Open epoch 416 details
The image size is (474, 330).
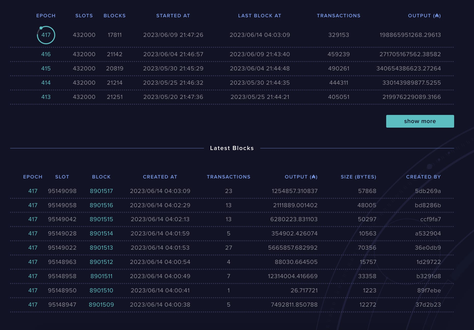coord(46,54)
